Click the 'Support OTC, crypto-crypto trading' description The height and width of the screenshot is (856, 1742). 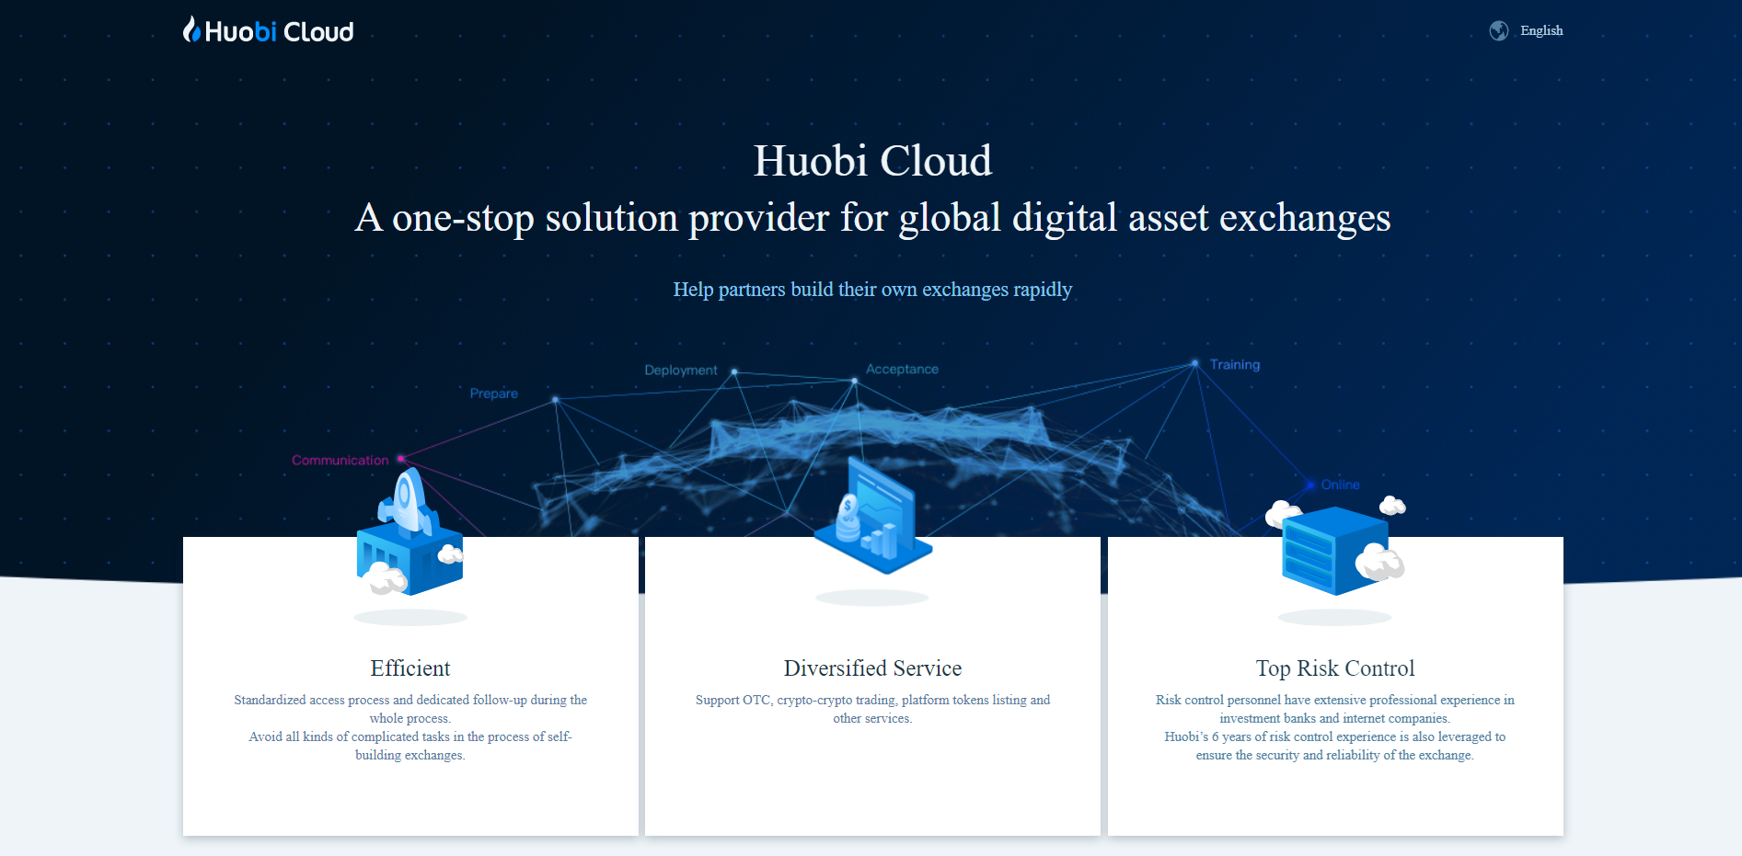[872, 709]
